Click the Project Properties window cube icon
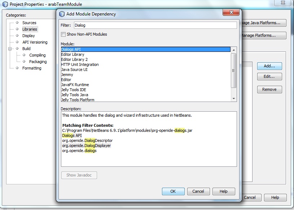This screenshot has width=294, height=210. coord(5,4)
